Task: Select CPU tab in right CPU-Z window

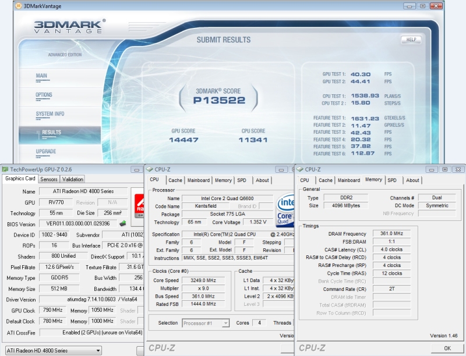Action: [x=304, y=180]
